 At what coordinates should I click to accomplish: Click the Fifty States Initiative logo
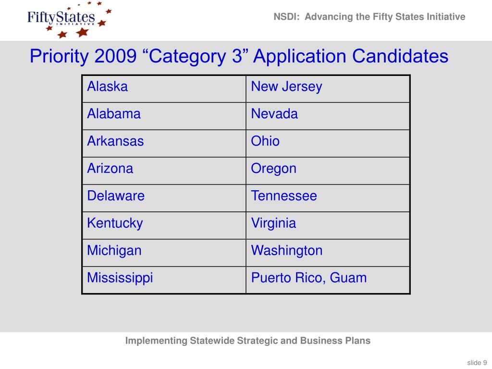pyautogui.click(x=69, y=19)
